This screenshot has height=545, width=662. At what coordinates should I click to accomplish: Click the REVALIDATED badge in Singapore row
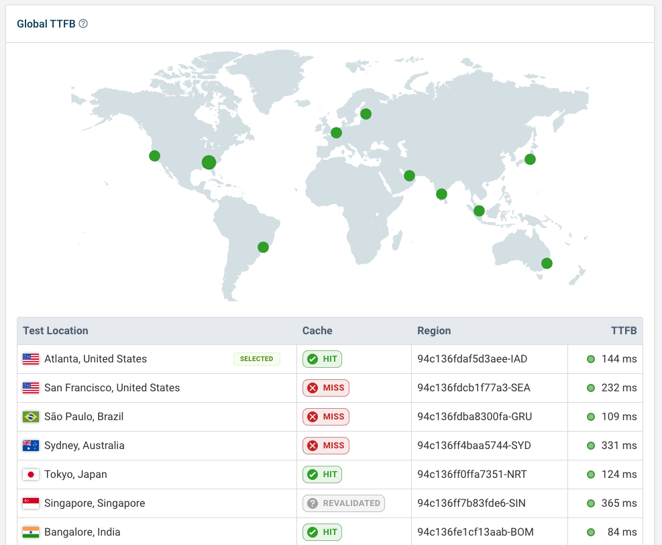pos(343,503)
